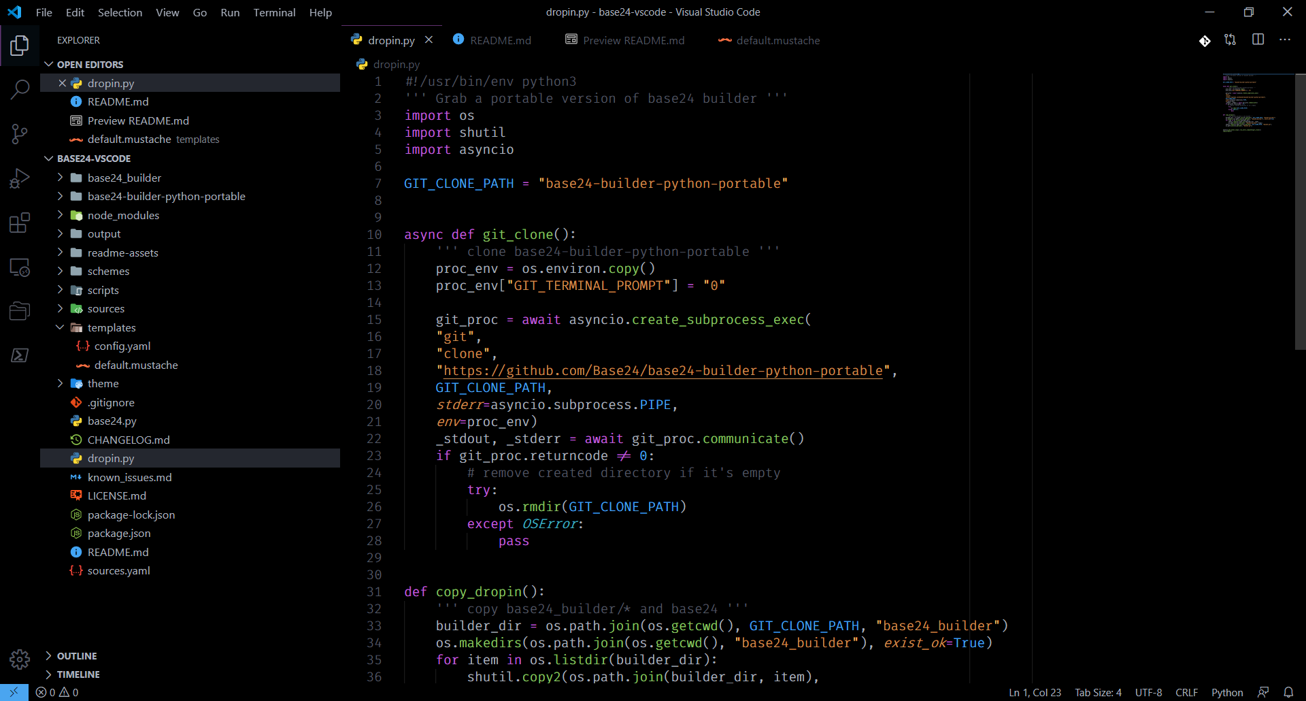
Task: Click the dropin.py breadcrumb
Action: [x=388, y=64]
